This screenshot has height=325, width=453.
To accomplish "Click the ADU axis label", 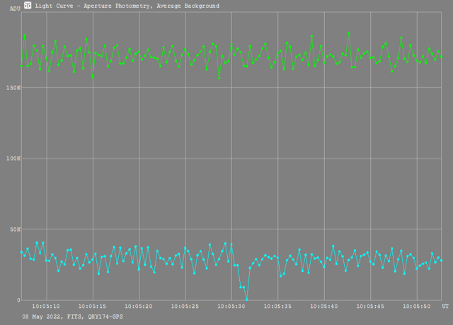I will pyautogui.click(x=15, y=8).
